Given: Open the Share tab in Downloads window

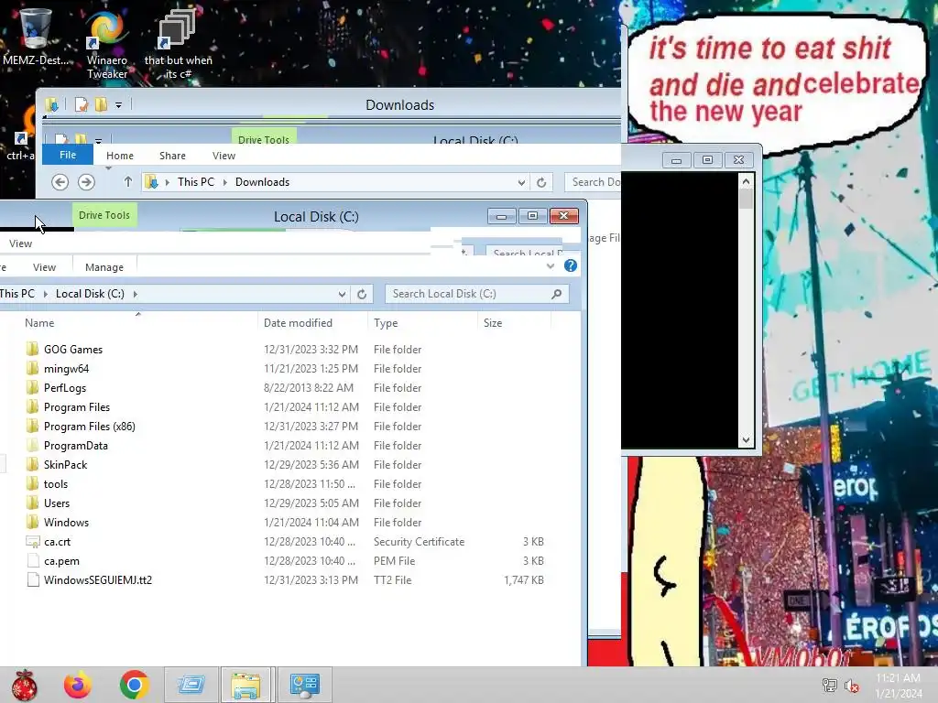Looking at the screenshot, I should [172, 156].
